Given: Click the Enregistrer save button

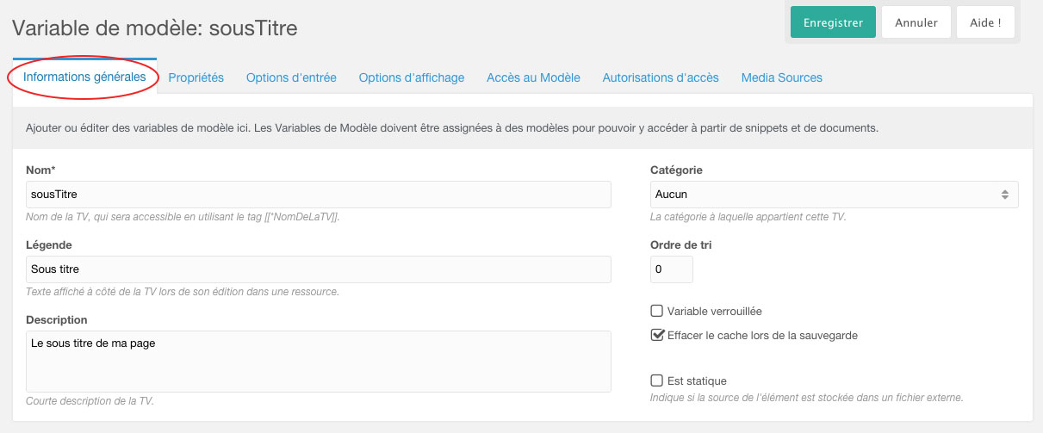Looking at the screenshot, I should coord(833,22).
